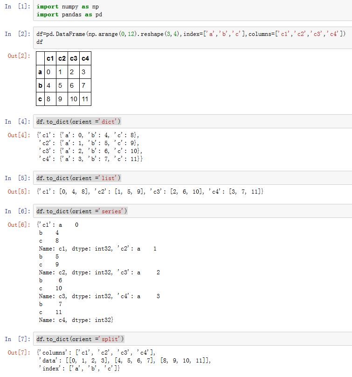352x377 pixels.
Task: Click the table cell containing value 11
Action: point(85,99)
